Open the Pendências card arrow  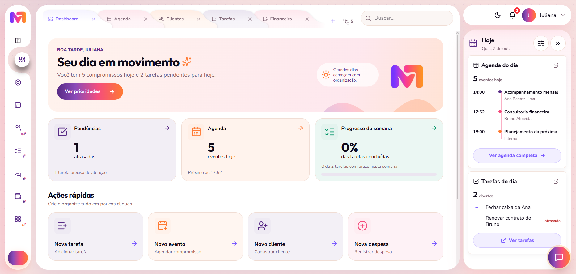click(x=167, y=128)
